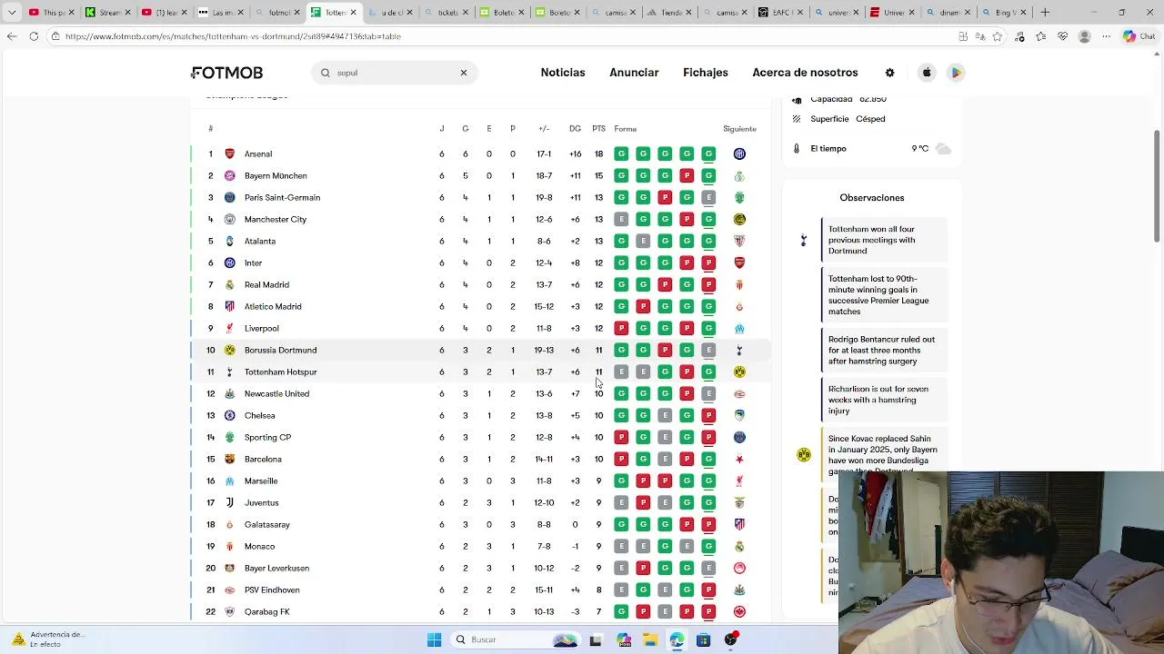This screenshot has height=654, width=1164.
Task: Open the tab list dropdown arrow
Action: click(x=12, y=13)
